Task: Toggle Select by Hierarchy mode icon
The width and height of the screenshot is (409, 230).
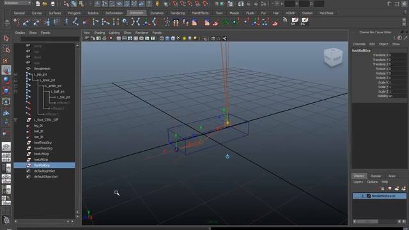Action: (x=66, y=4)
